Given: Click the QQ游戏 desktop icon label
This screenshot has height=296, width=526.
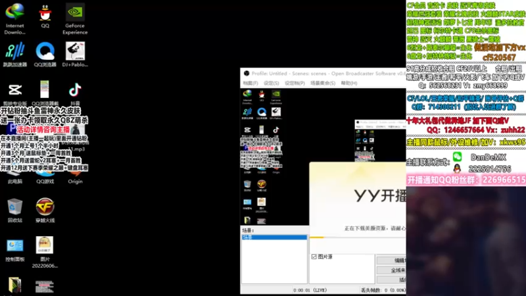Looking at the screenshot, I should [x=45, y=182].
